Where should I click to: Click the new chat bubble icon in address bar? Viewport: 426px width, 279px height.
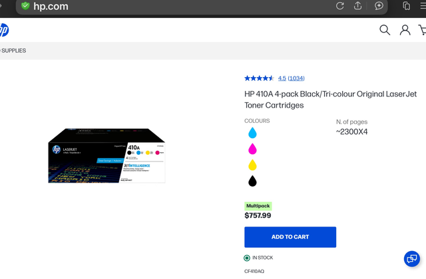379,6
